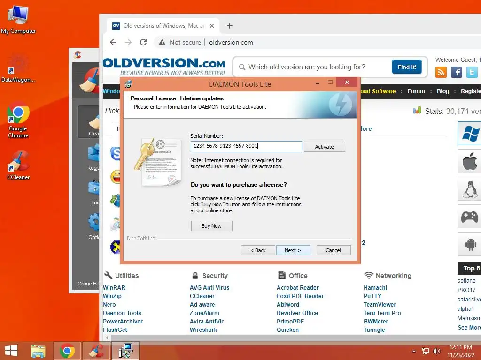The height and width of the screenshot is (360, 481).
Task: Open the Windows Start button
Action: [11, 351]
